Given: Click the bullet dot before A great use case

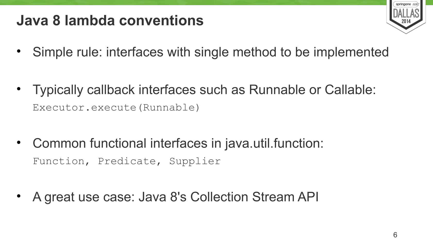Looking at the screenshot, I should point(19,196).
